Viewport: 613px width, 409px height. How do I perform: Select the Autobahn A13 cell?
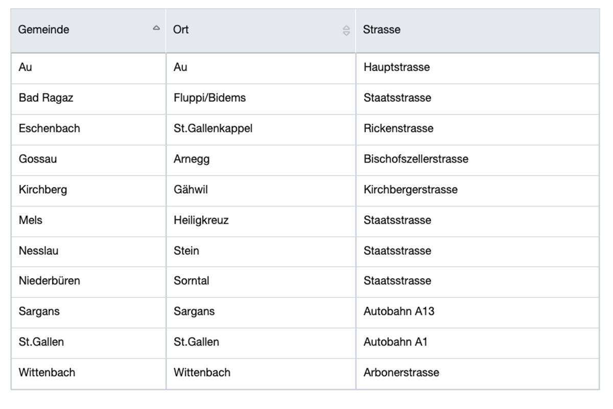coord(399,311)
